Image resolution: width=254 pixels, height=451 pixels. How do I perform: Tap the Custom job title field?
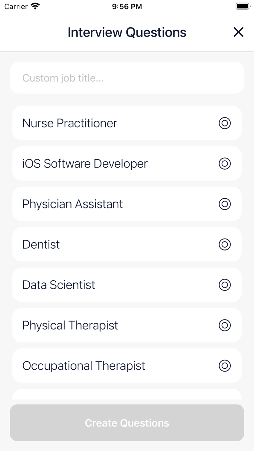coord(127,78)
